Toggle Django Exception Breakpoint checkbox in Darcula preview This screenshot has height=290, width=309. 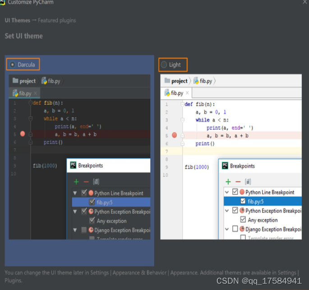[x=84, y=230]
